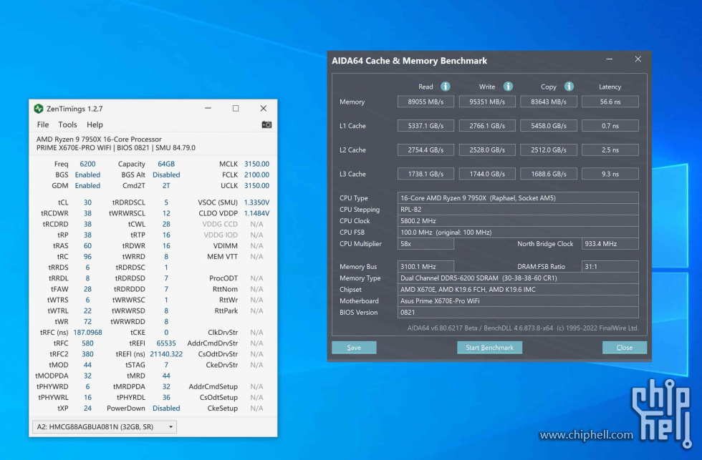The height and width of the screenshot is (460, 702).
Task: Click the Chipset AMD X670E field
Action: coord(518,289)
